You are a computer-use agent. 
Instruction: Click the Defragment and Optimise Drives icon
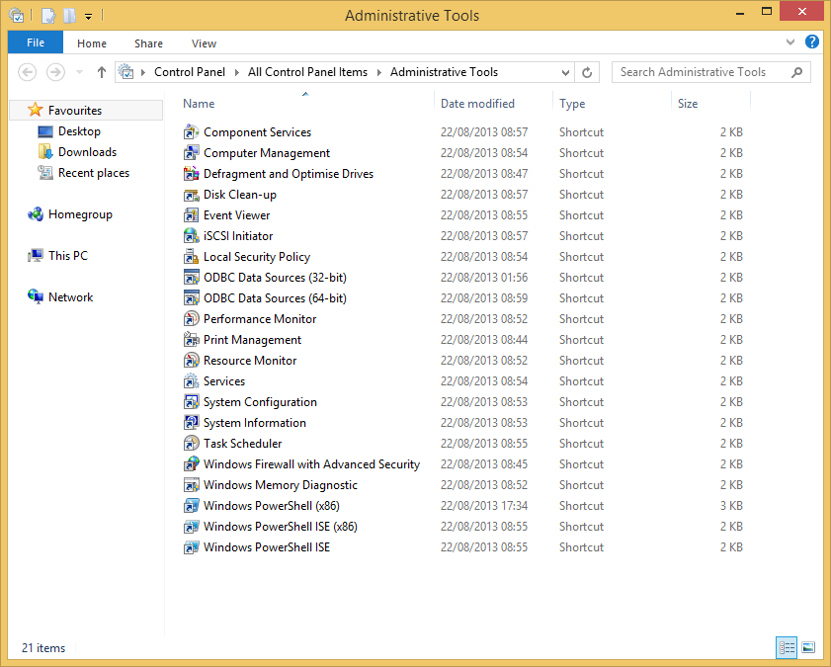(x=191, y=174)
